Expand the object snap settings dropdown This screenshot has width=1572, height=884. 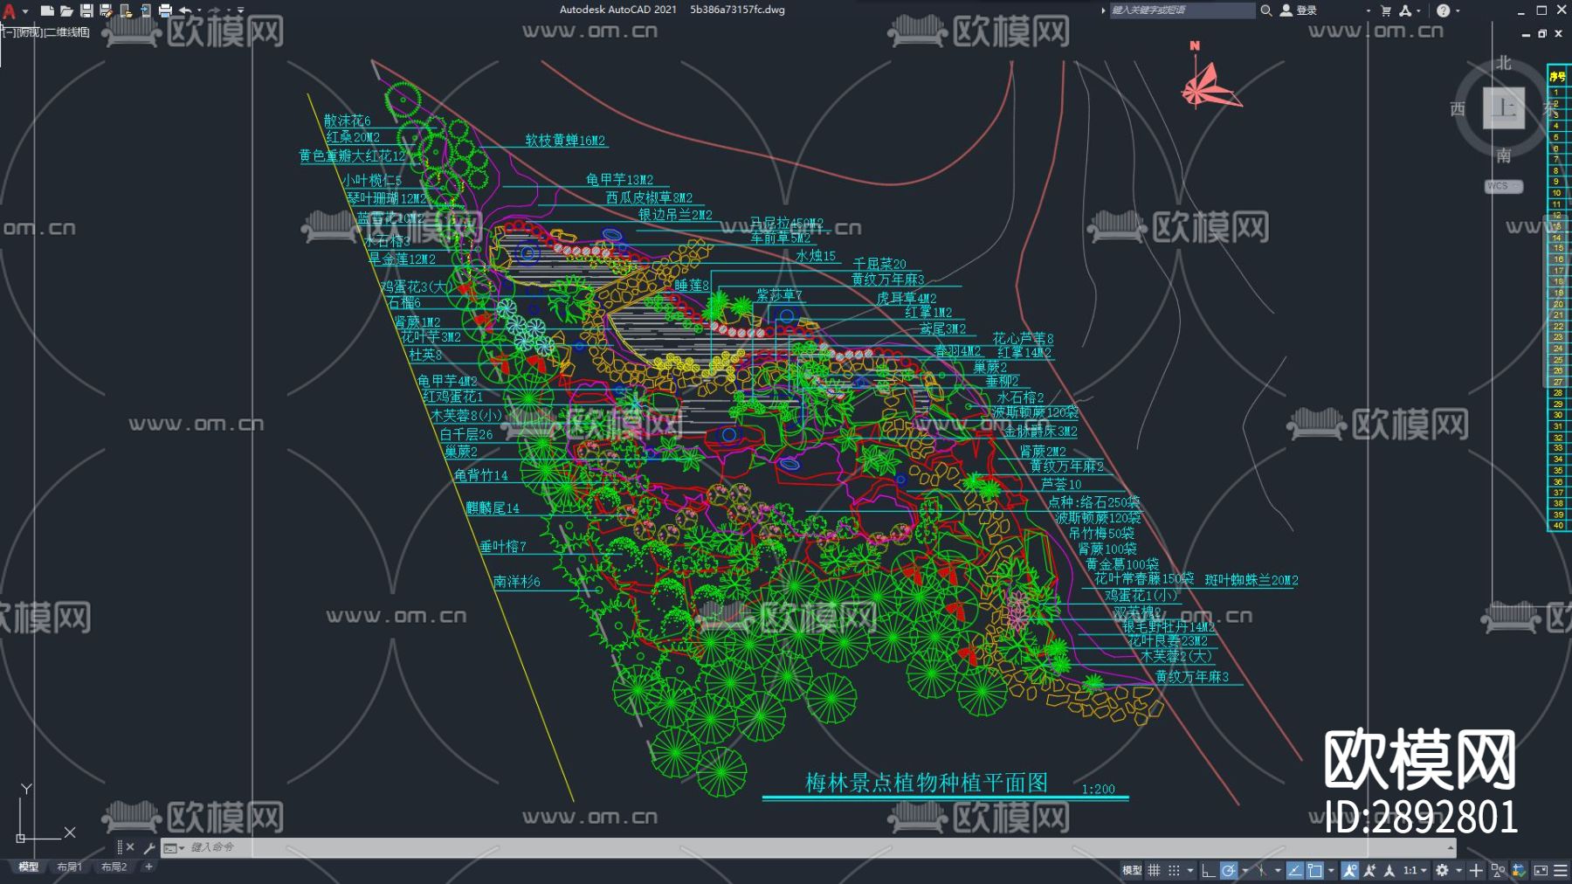click(x=1331, y=870)
